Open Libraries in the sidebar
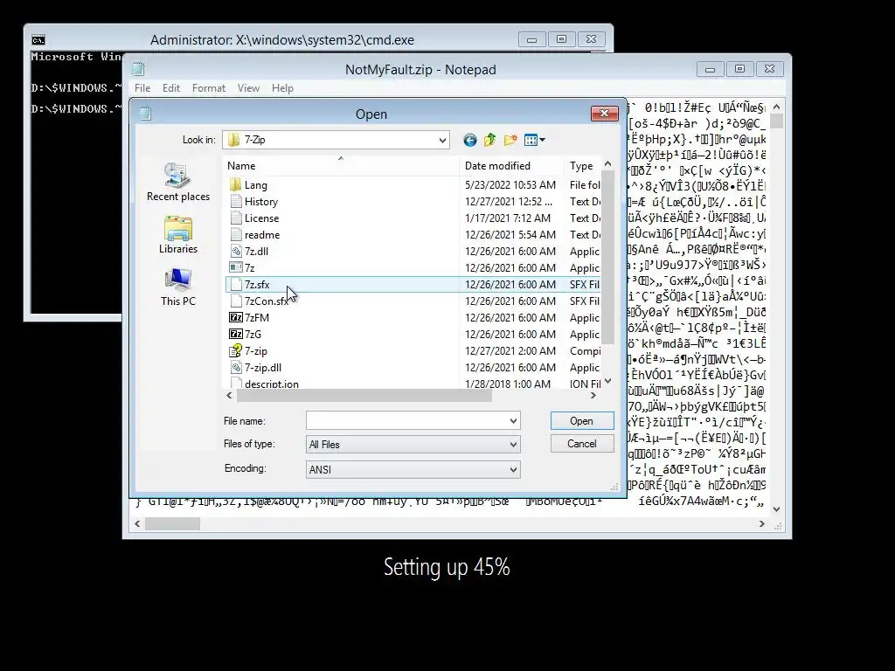Image resolution: width=895 pixels, height=671 pixels. [x=178, y=234]
